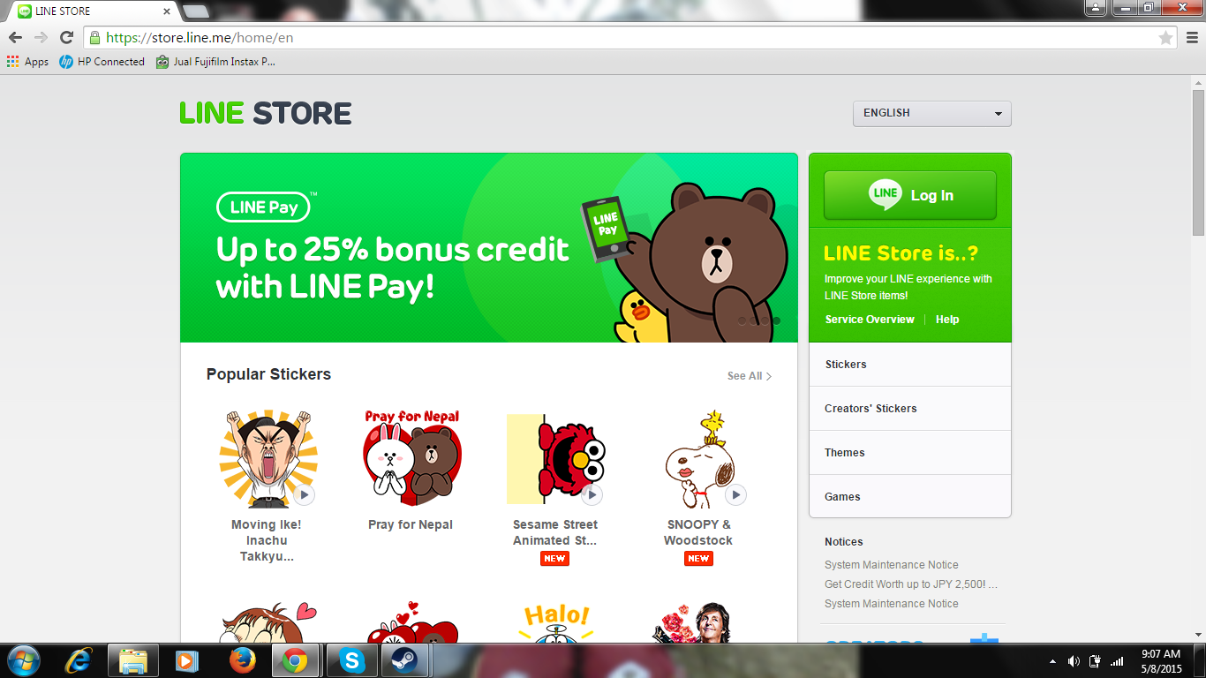Play the Sesame Street animated sticker preview
Screen dimensions: 1206x678
[x=592, y=495]
